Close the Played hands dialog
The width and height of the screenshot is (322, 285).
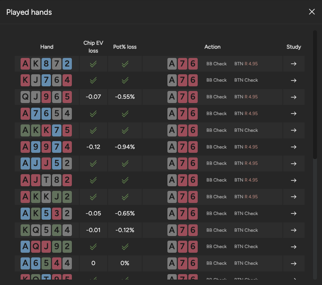(x=312, y=12)
